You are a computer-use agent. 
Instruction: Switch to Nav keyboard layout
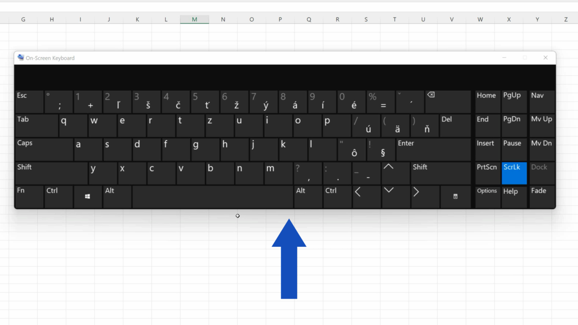(x=541, y=102)
